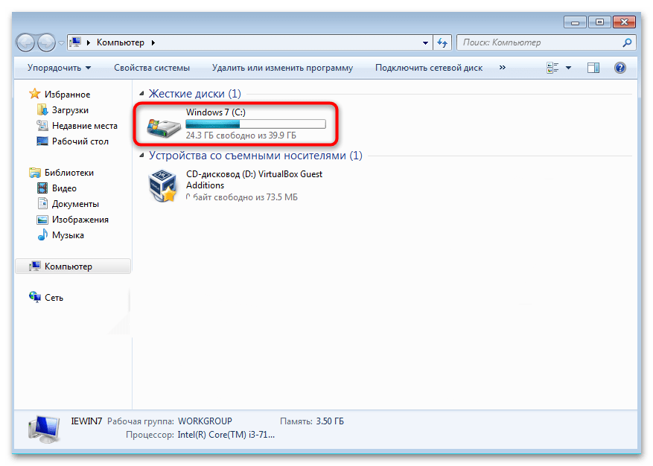The width and height of the screenshot is (653, 466).
Task: Click into the Поиск: Компьютер search field
Action: click(x=536, y=42)
